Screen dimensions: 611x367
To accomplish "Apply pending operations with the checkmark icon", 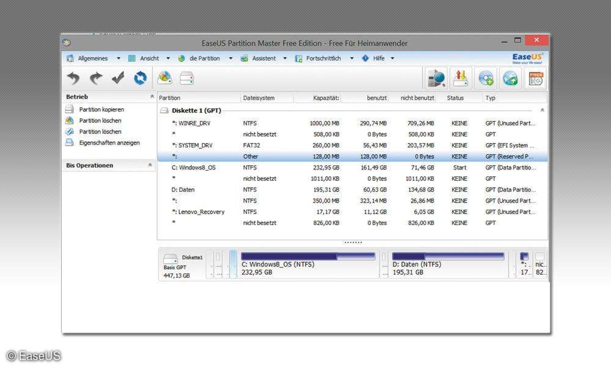I will click(x=118, y=78).
